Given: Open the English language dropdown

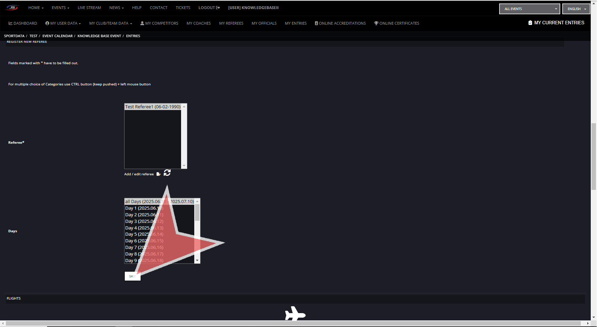Looking at the screenshot, I should tap(576, 9).
